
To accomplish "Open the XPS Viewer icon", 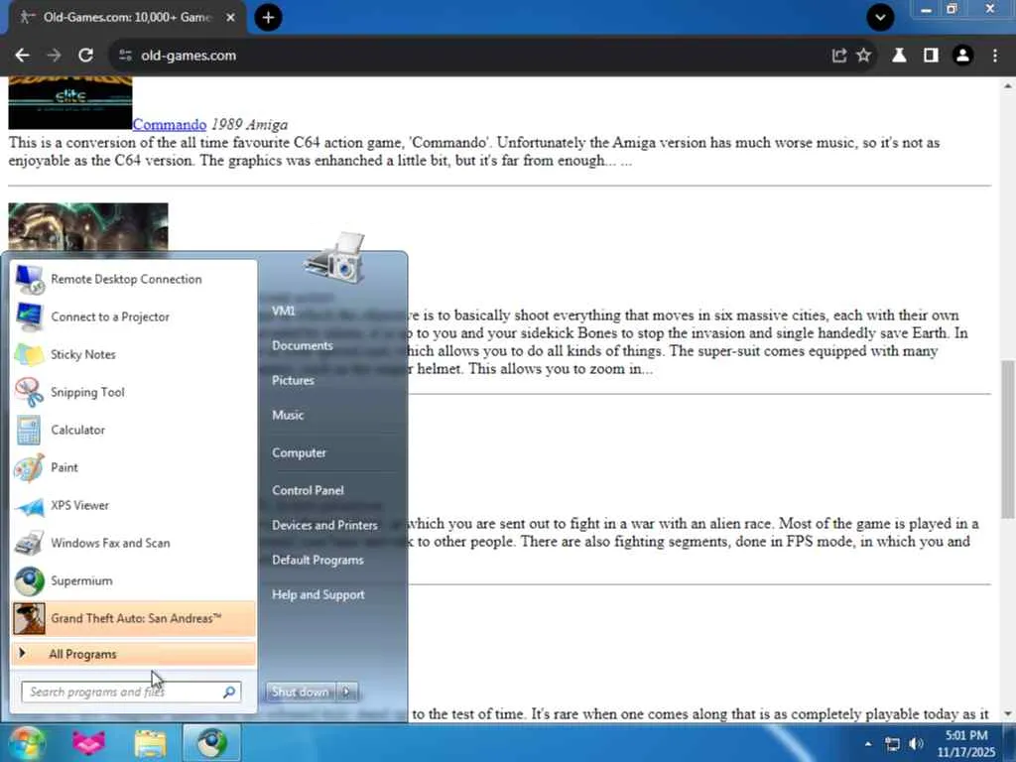I will coord(29,505).
